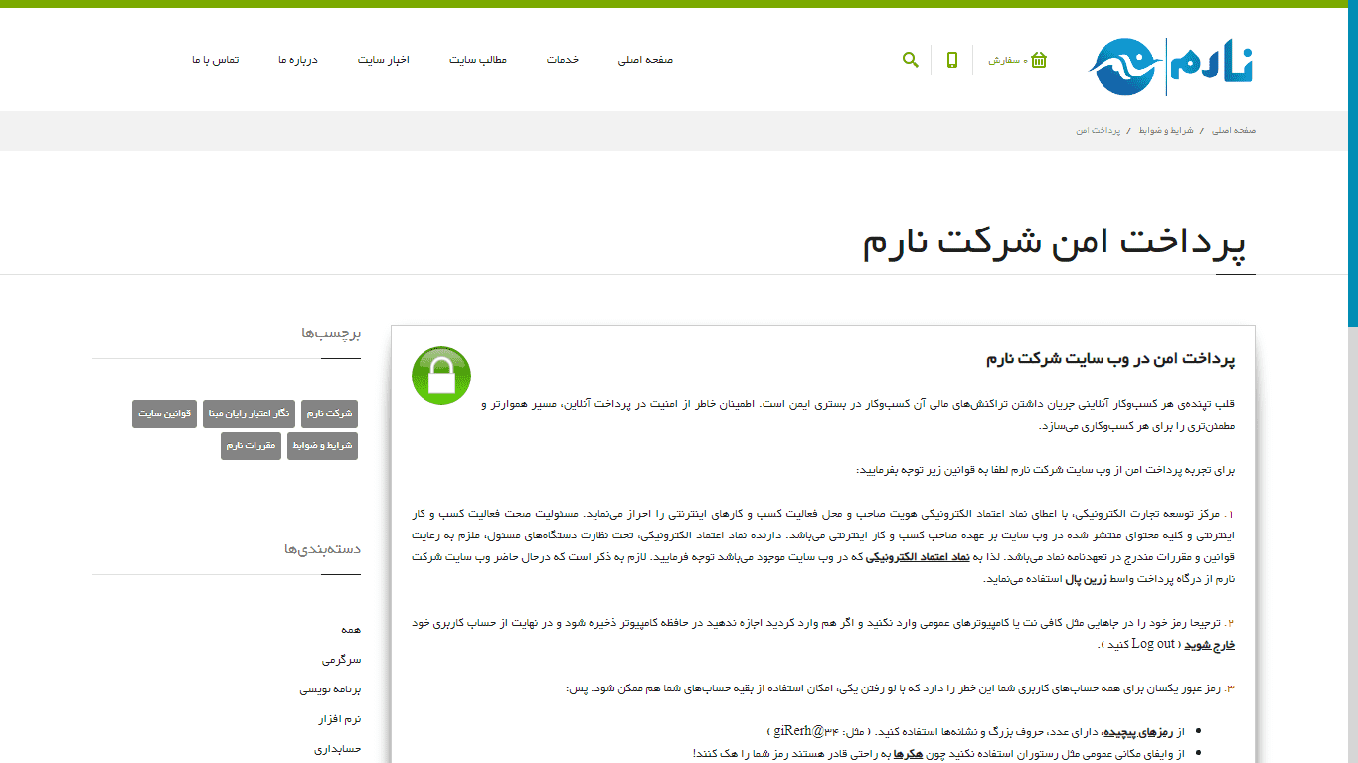Open search with the magnifier icon

[910, 60]
